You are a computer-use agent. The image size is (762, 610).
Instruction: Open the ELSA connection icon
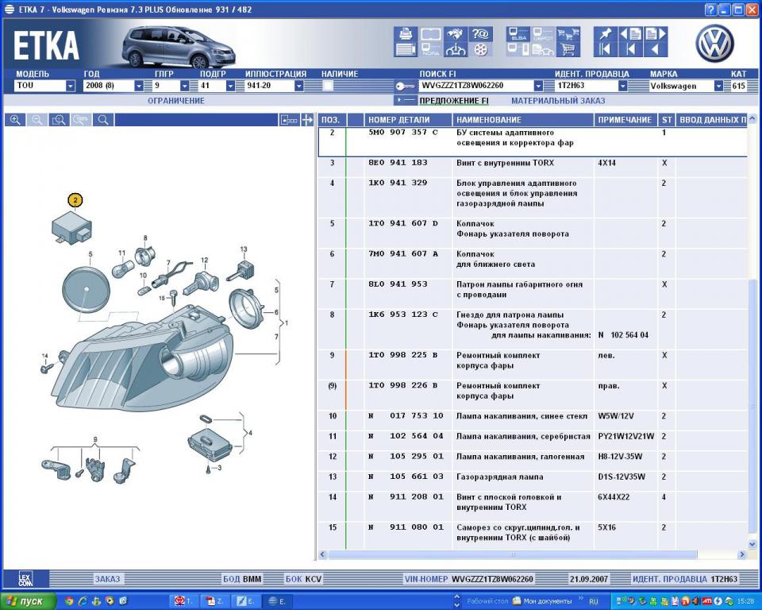point(518,34)
